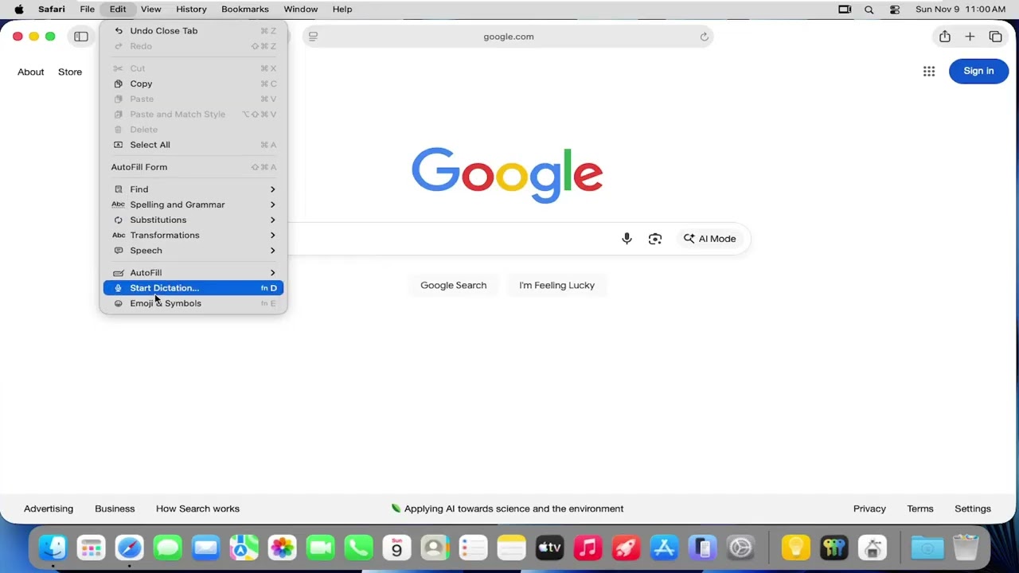
Task: Open Spotlight search in menu bar
Action: (869, 10)
